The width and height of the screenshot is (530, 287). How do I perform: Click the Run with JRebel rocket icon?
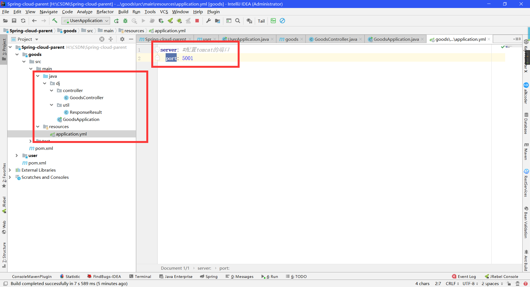(170, 21)
